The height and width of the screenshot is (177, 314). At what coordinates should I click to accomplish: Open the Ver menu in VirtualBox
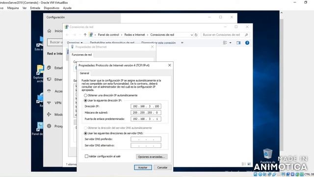[25, 8]
